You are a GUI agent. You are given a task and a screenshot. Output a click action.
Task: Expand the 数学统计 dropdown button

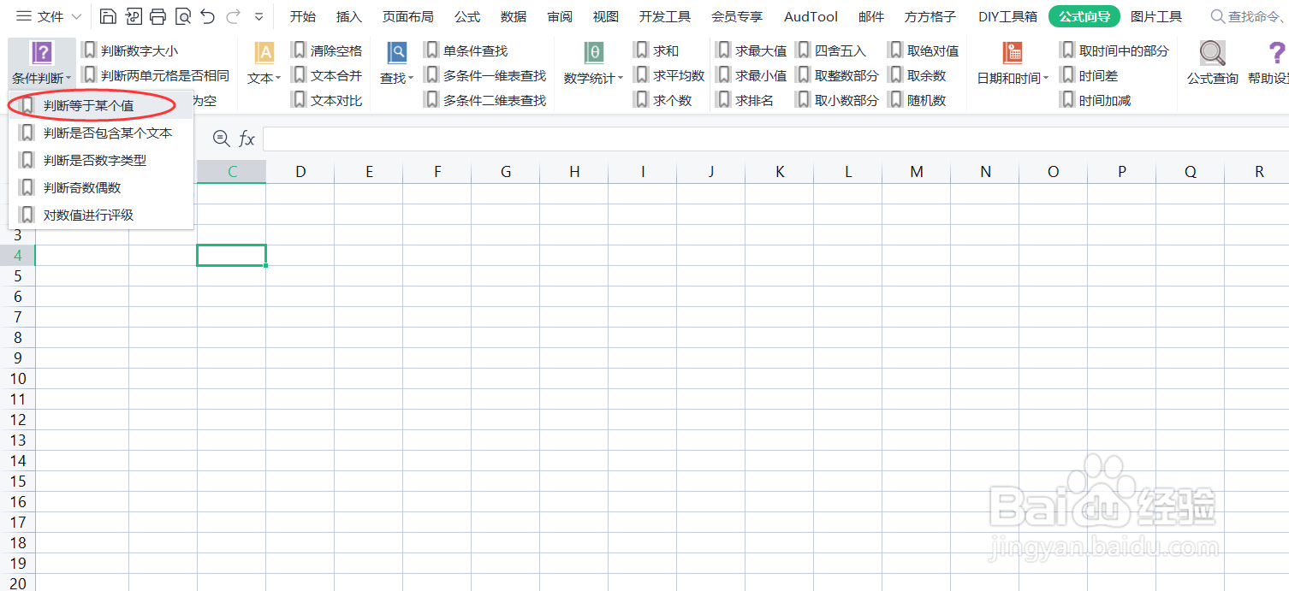(594, 62)
